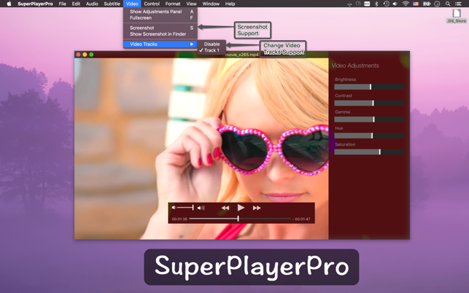Open the Audio menu
The height and width of the screenshot is (293, 469).
coord(92,4)
